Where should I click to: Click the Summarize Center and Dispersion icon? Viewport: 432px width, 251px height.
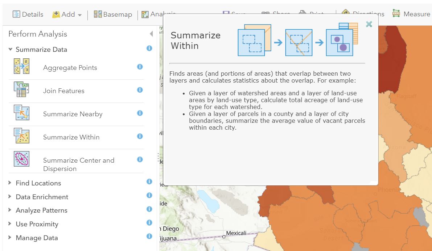coord(21,159)
